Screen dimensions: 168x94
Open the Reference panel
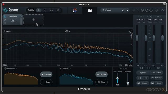point(159,78)
